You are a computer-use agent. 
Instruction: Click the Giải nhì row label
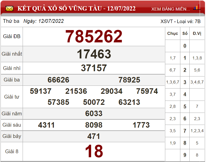tap(12, 68)
